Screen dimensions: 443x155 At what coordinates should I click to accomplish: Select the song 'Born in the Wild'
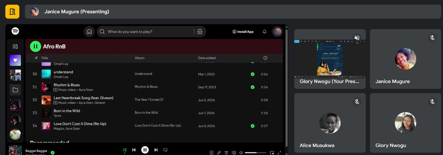click(67, 111)
